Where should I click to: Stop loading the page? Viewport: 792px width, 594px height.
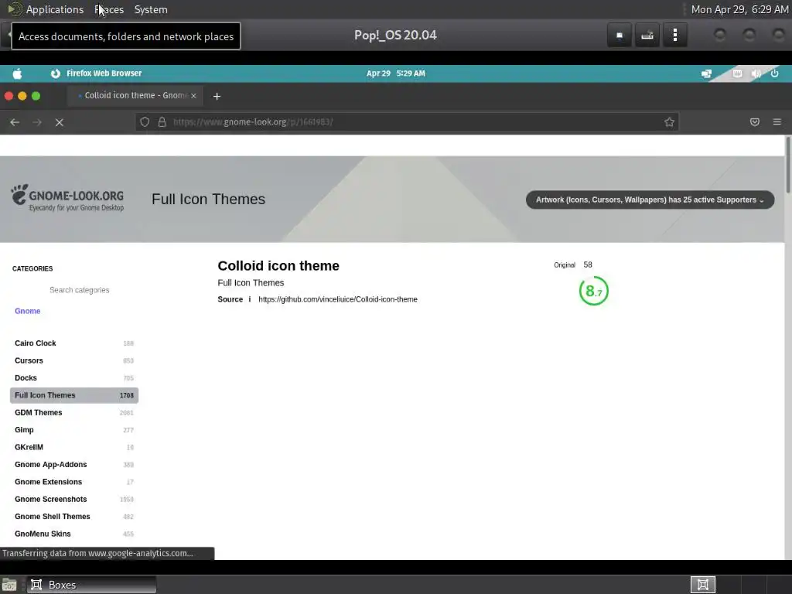(x=59, y=122)
